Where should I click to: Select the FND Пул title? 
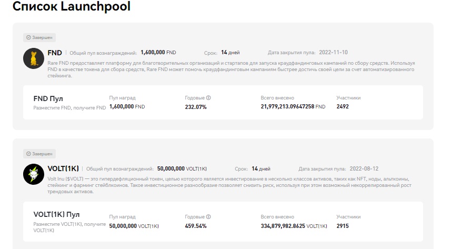(48, 98)
